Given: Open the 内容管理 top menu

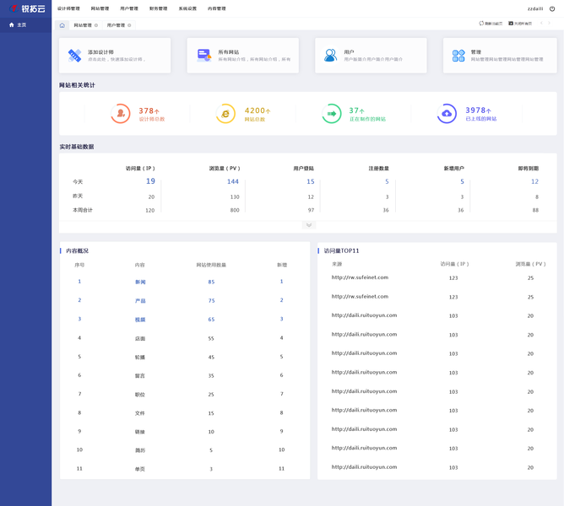Looking at the screenshot, I should click(x=216, y=8).
